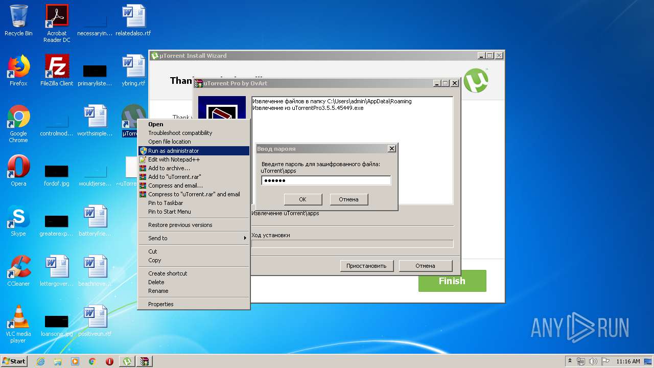Click the Chrome icon in the taskbar
This screenshot has height=368, width=654.
click(92, 361)
